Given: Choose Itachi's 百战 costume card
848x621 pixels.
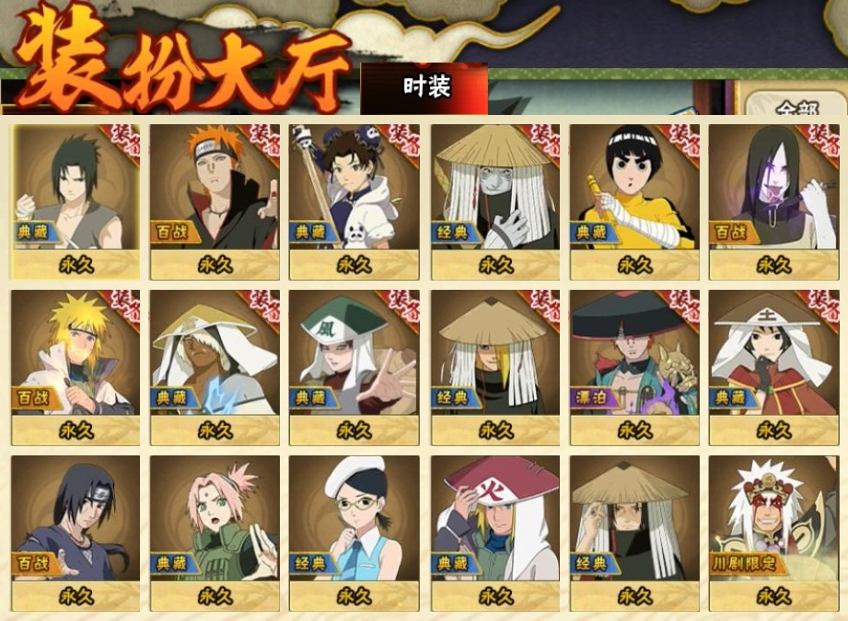Looking at the screenshot, I should tap(76, 534).
